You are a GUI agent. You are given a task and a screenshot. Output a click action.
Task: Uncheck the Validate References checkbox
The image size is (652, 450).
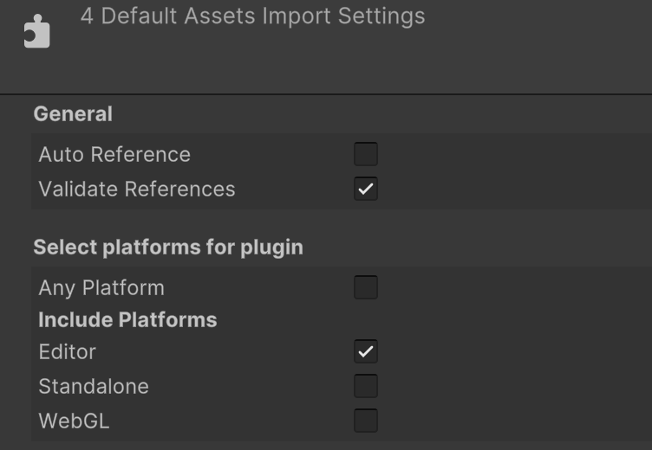click(x=366, y=189)
